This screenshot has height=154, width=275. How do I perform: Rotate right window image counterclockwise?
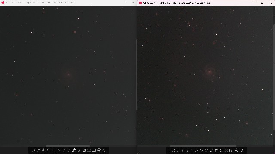202,150
